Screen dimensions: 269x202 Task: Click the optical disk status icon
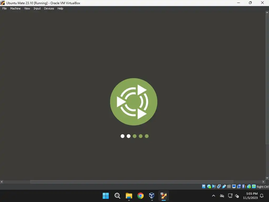209,186
